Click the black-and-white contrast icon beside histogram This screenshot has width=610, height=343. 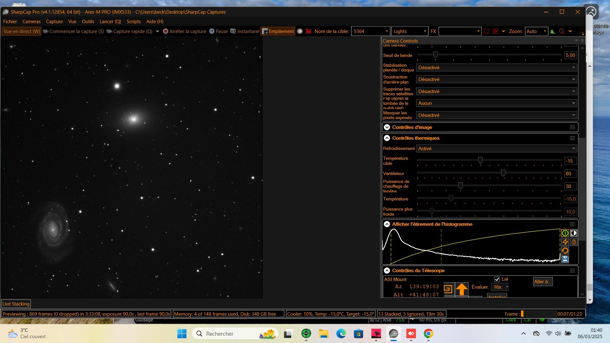point(573,233)
